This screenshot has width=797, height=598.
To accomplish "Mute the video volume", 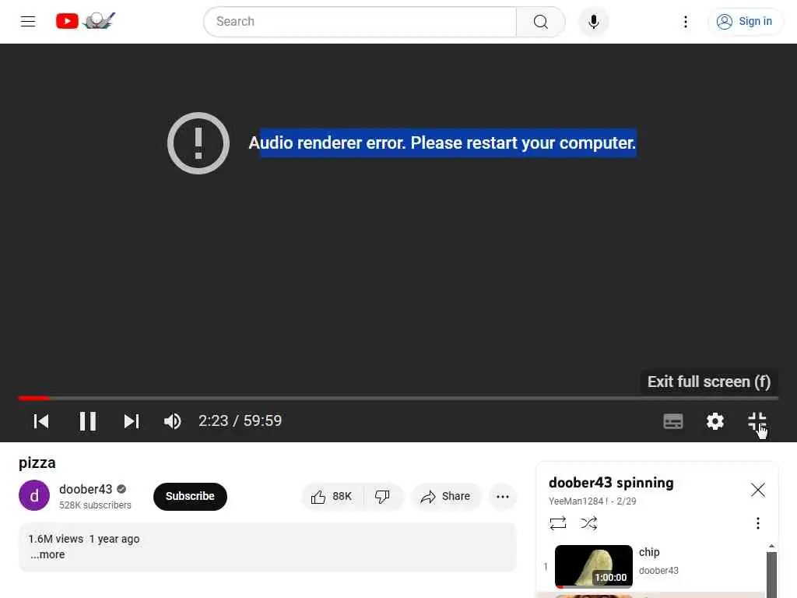I will pos(172,421).
